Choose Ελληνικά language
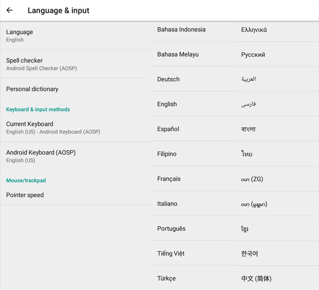Image resolution: width=319 pixels, height=290 pixels. (x=254, y=30)
